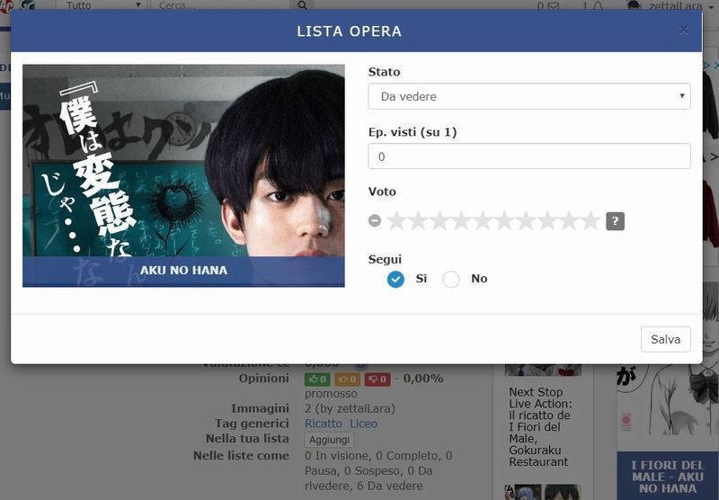This screenshot has width=719, height=500.
Task: Rate with the eighth star
Action: 547,221
